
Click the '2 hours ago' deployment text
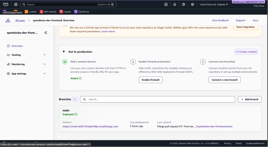coord(136,126)
